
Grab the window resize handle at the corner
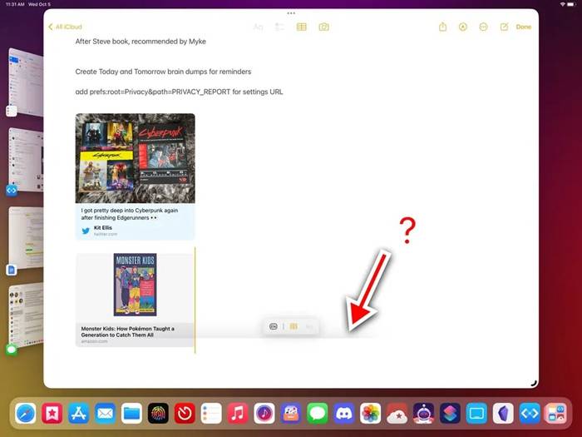pos(534,383)
